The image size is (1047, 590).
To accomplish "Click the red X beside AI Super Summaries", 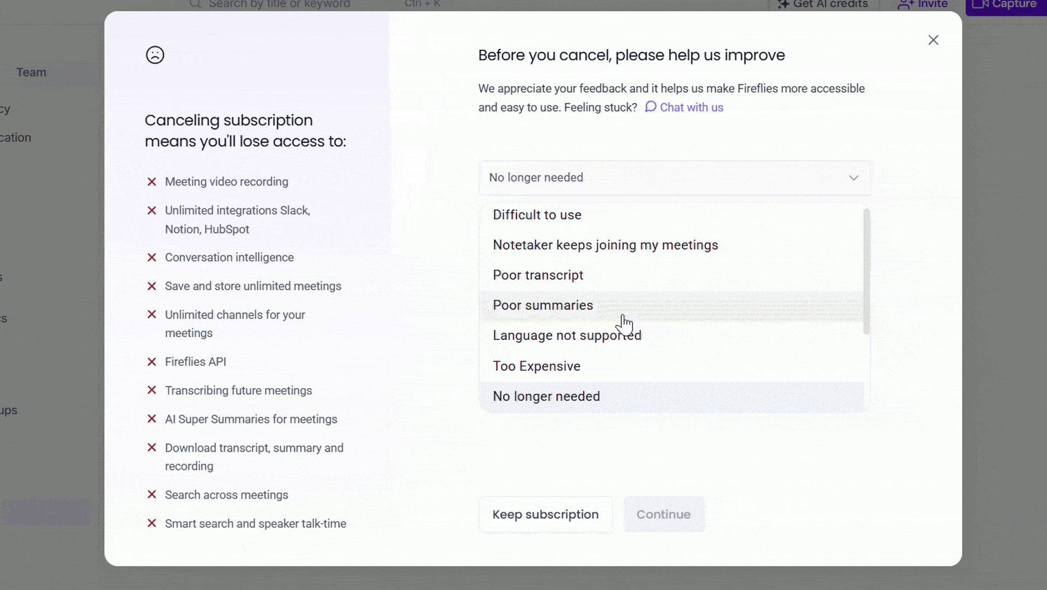I will 152,419.
